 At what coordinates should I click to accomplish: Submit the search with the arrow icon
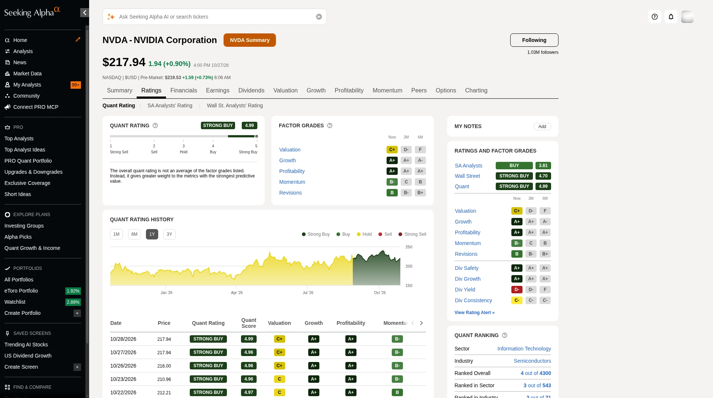(x=319, y=17)
